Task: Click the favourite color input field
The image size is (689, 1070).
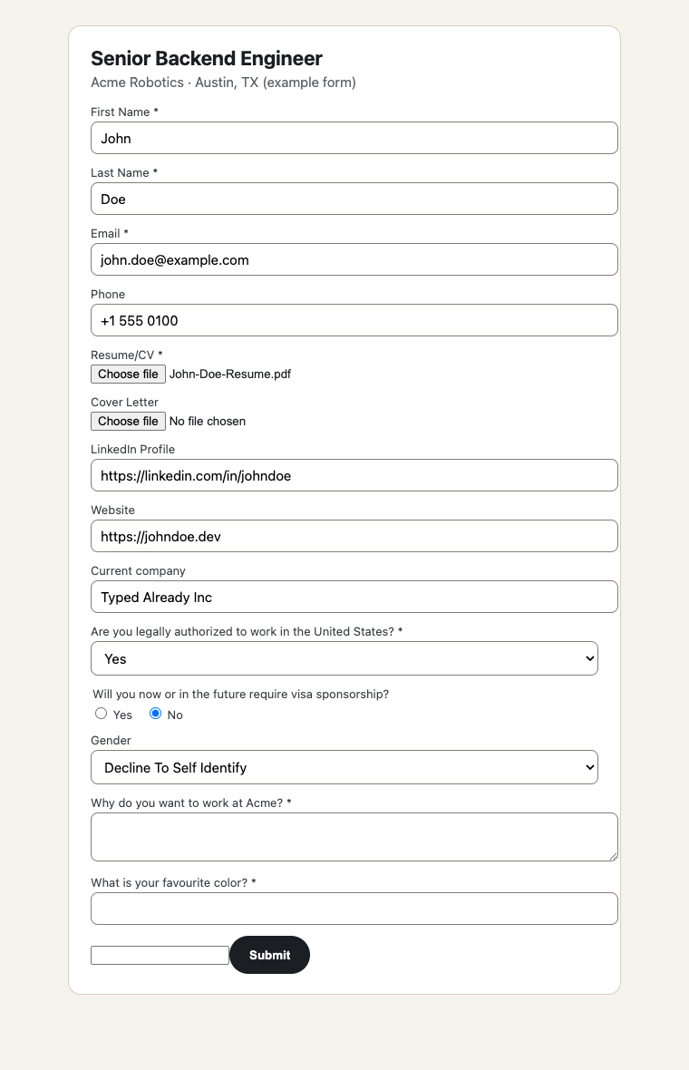Action: 354,909
